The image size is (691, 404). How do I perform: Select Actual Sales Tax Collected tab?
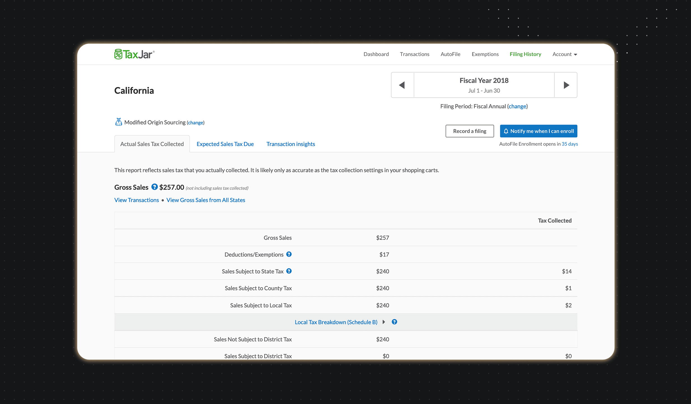coord(152,144)
